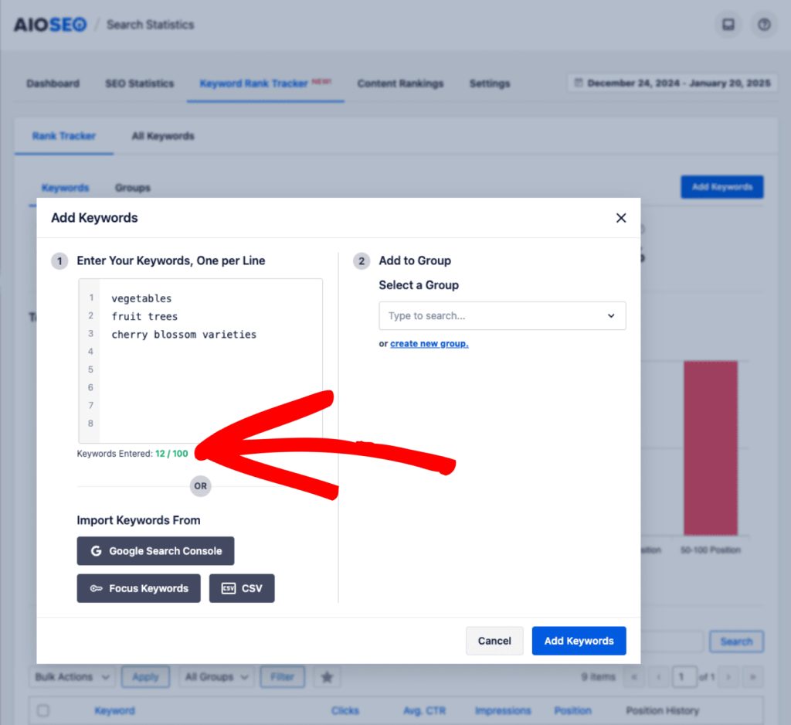The width and height of the screenshot is (791, 725).
Task: Open the help icon in header
Action: pyautogui.click(x=764, y=25)
